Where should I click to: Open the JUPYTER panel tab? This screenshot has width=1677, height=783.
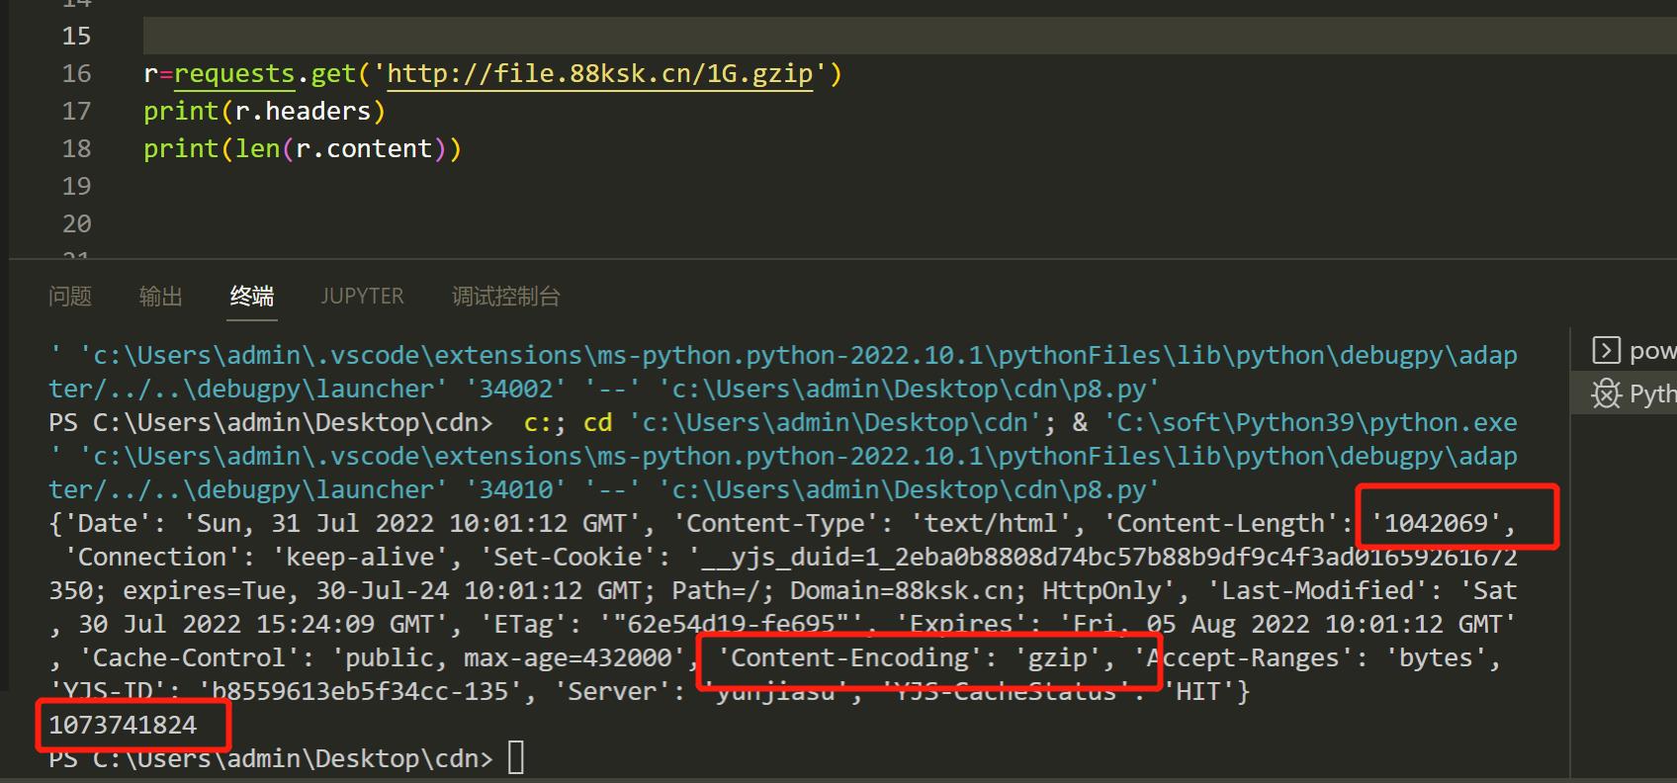point(362,296)
